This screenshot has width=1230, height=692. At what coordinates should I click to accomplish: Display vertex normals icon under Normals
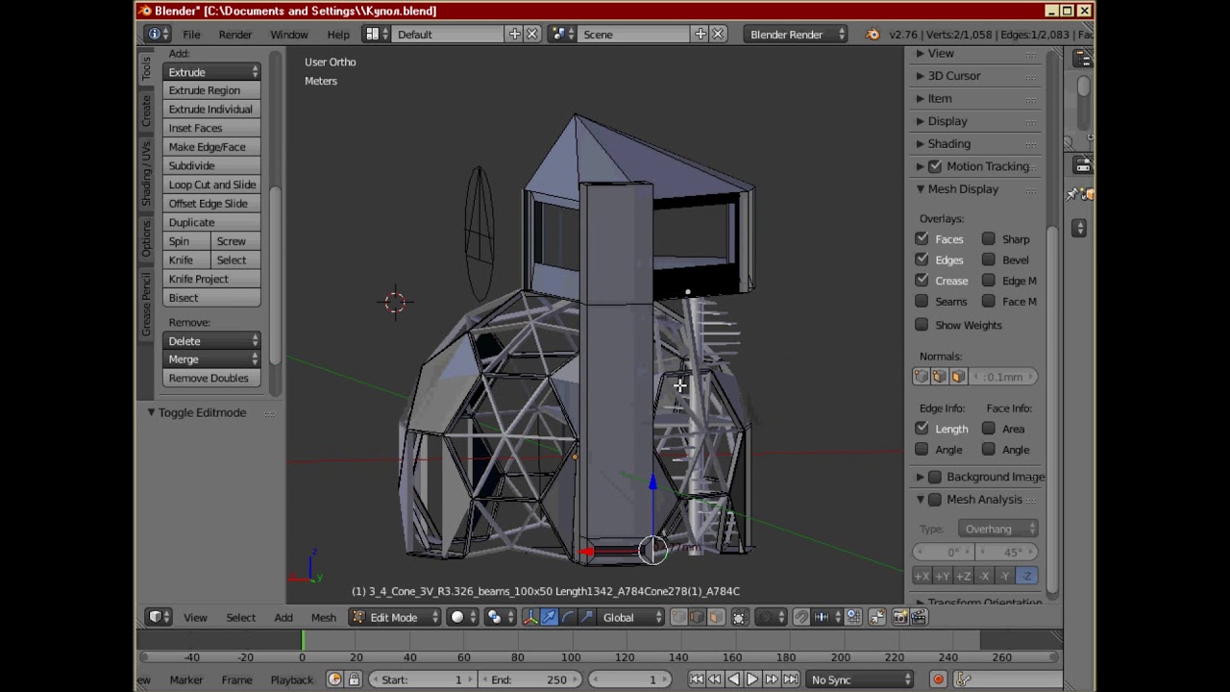pos(922,377)
